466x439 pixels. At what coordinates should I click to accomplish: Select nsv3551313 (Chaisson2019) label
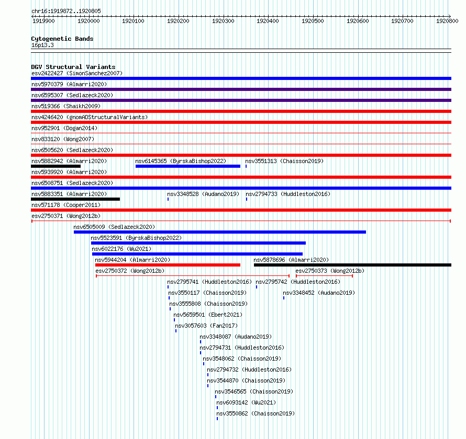click(x=284, y=161)
